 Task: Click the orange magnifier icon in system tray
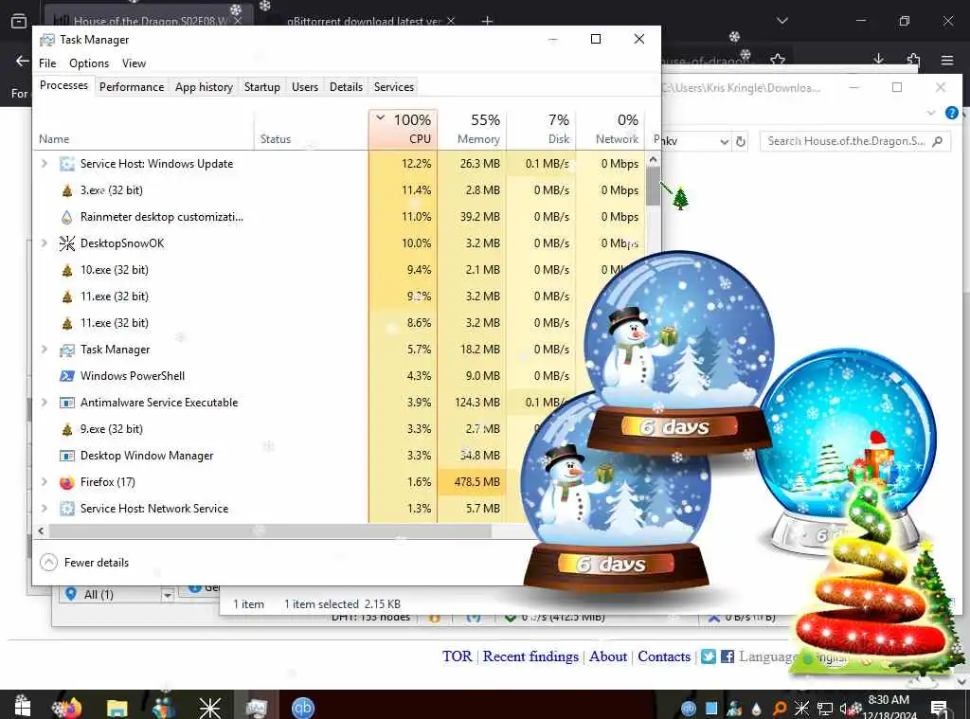[x=780, y=708]
